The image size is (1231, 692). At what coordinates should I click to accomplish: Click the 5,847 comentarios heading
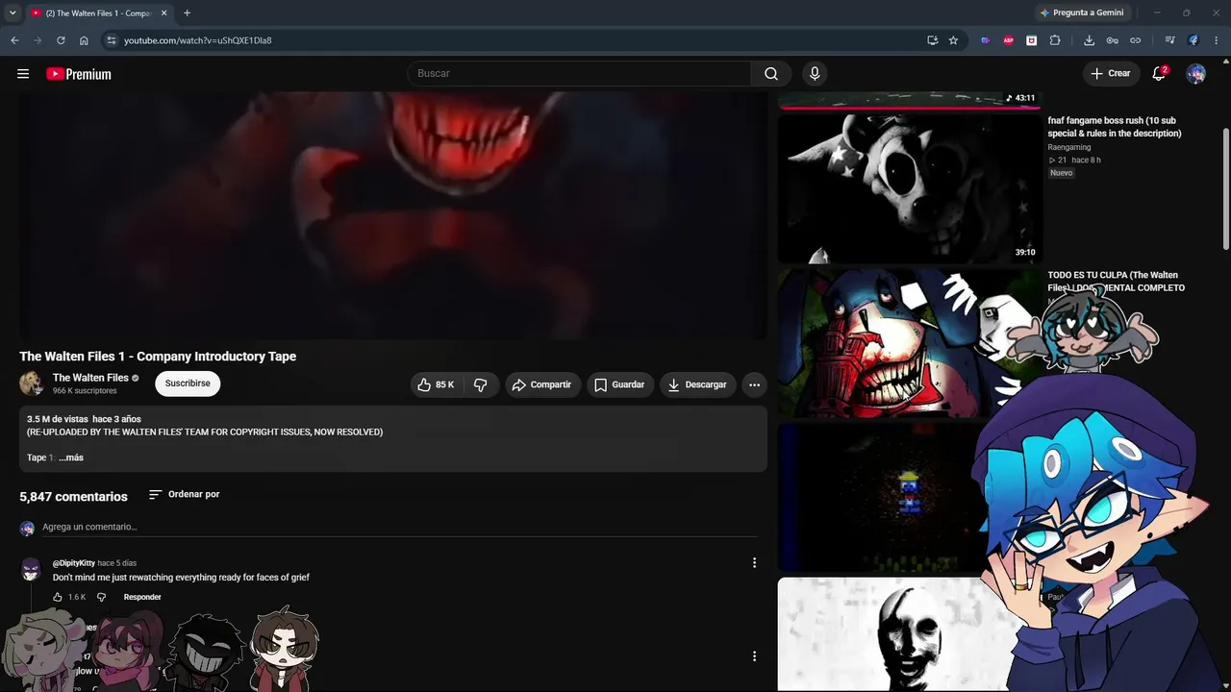73,497
